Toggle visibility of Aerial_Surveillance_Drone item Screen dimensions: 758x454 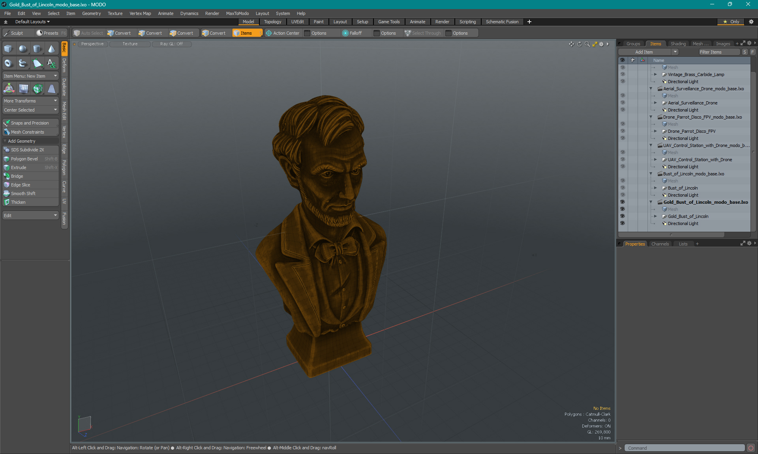[x=623, y=102]
